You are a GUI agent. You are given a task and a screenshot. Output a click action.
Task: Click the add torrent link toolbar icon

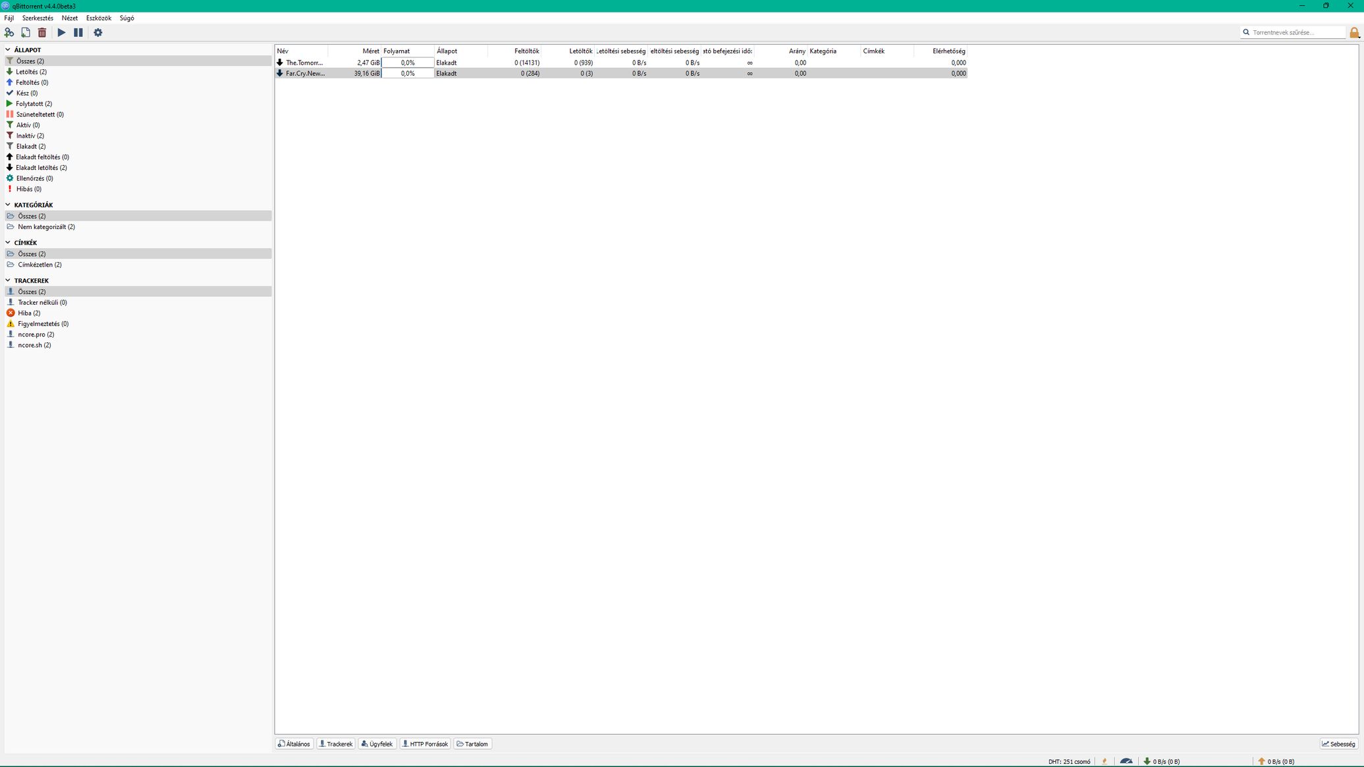click(x=9, y=32)
